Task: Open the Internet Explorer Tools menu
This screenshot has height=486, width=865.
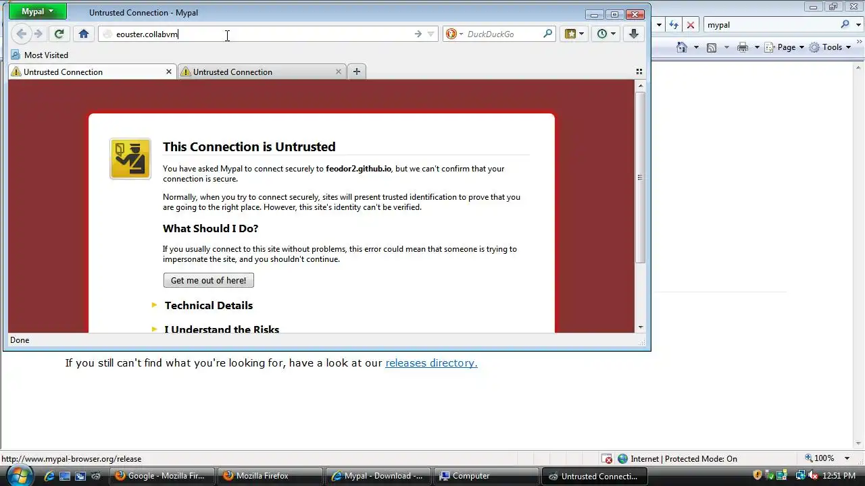Action: [x=830, y=47]
